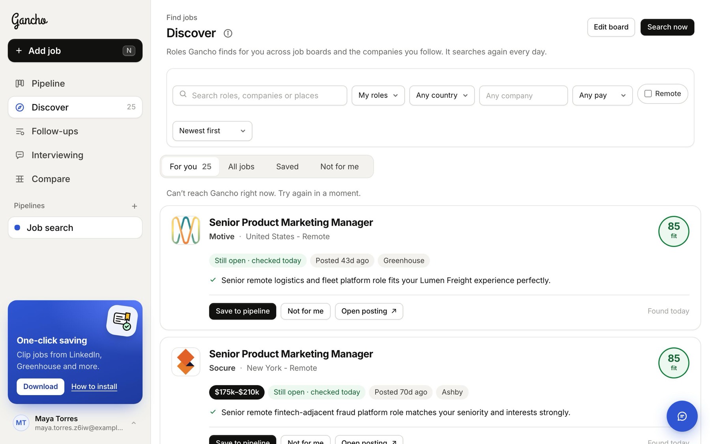Click the Discover count badge 25
Viewport: 710px width, 444px height.
click(x=131, y=107)
